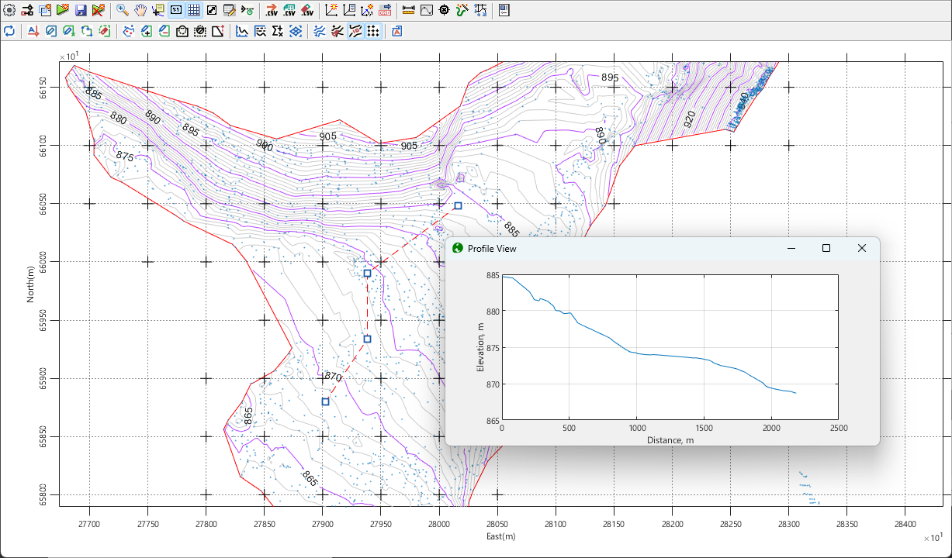
Task: Toggle the grid display button
Action: [193, 10]
